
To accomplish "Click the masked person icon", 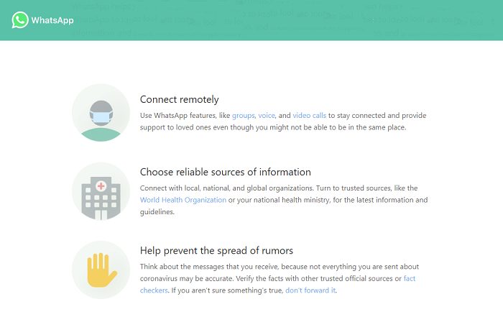I will pyautogui.click(x=101, y=113).
